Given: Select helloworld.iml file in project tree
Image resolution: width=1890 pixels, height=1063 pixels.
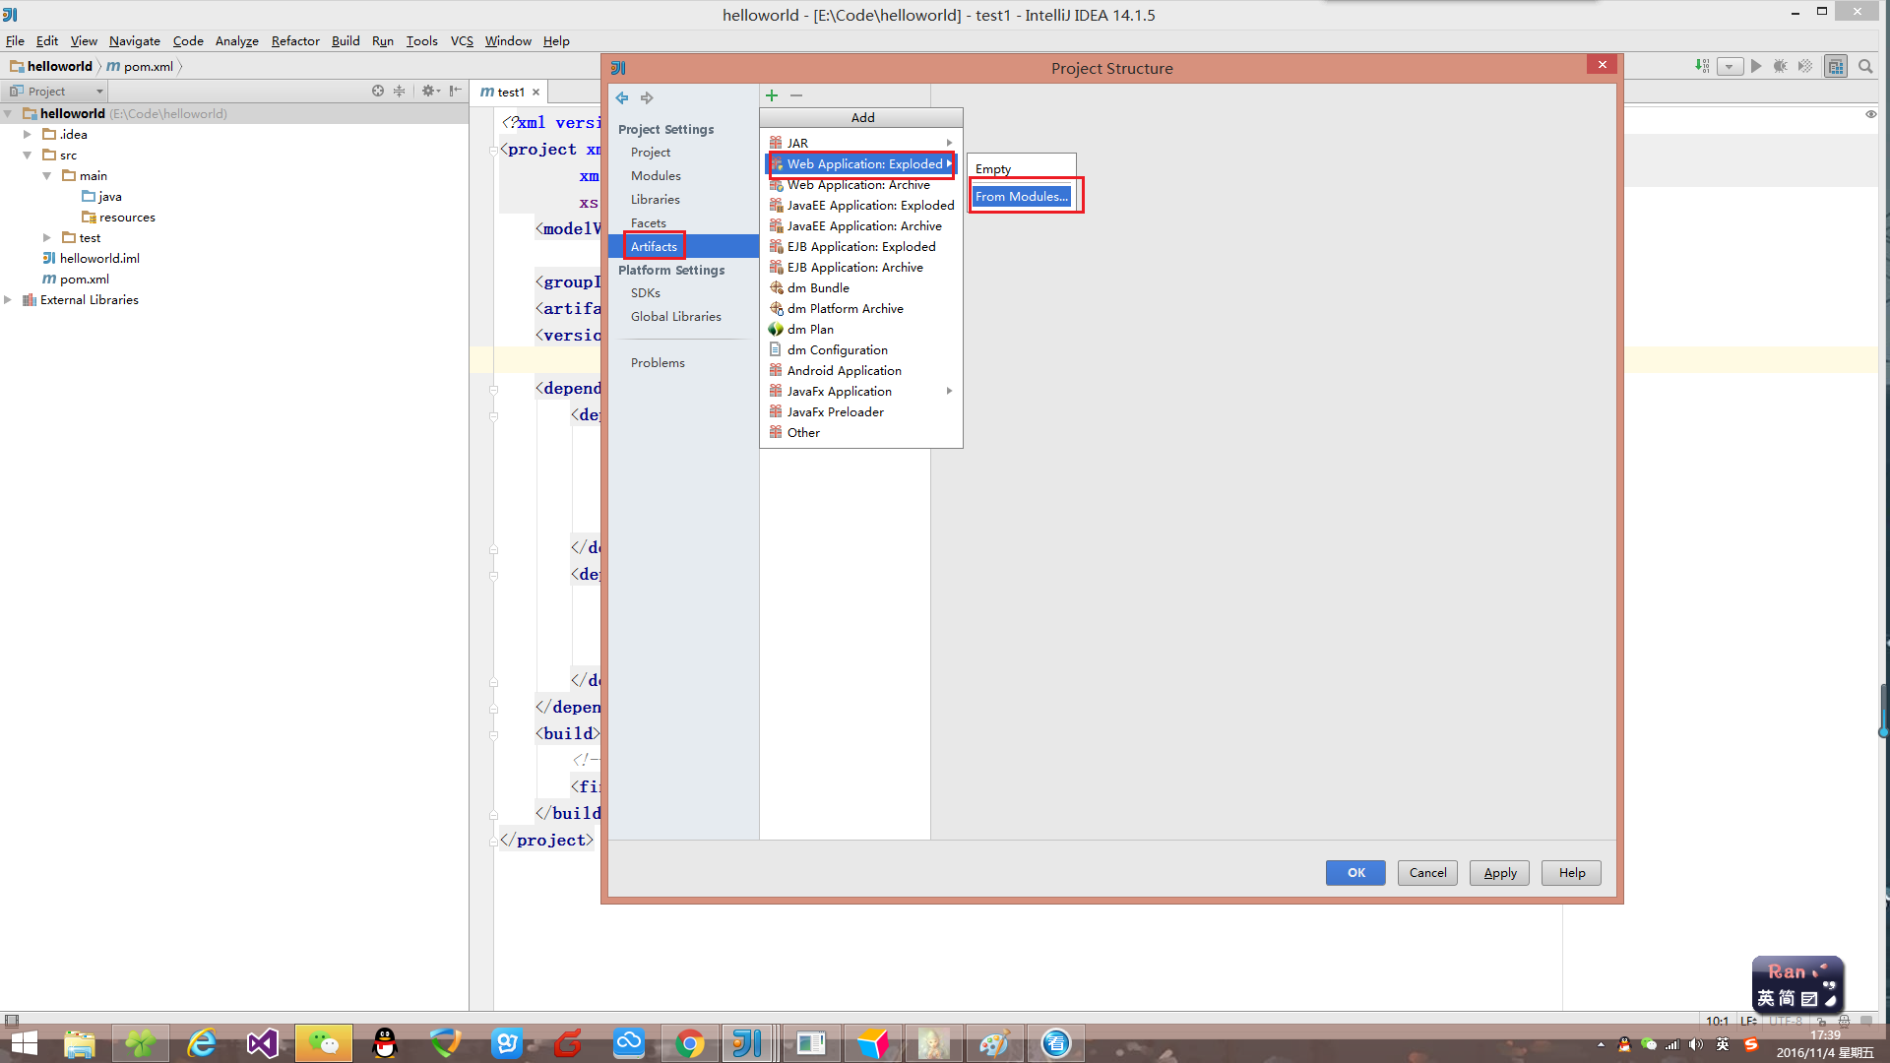Looking at the screenshot, I should click(x=99, y=259).
